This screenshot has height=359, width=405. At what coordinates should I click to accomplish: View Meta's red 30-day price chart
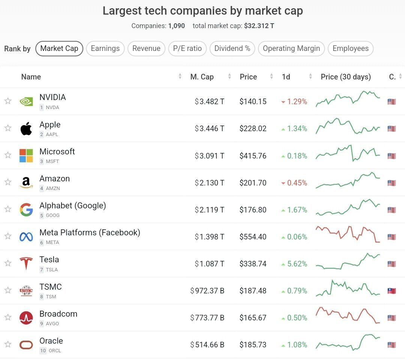pos(348,235)
